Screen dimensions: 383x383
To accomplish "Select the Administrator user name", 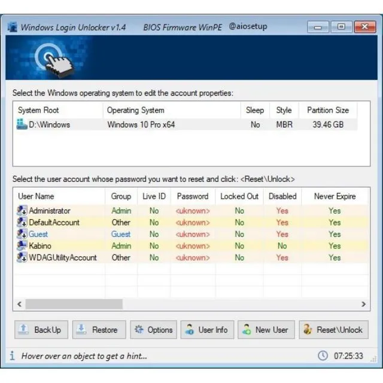I will coord(50,211).
